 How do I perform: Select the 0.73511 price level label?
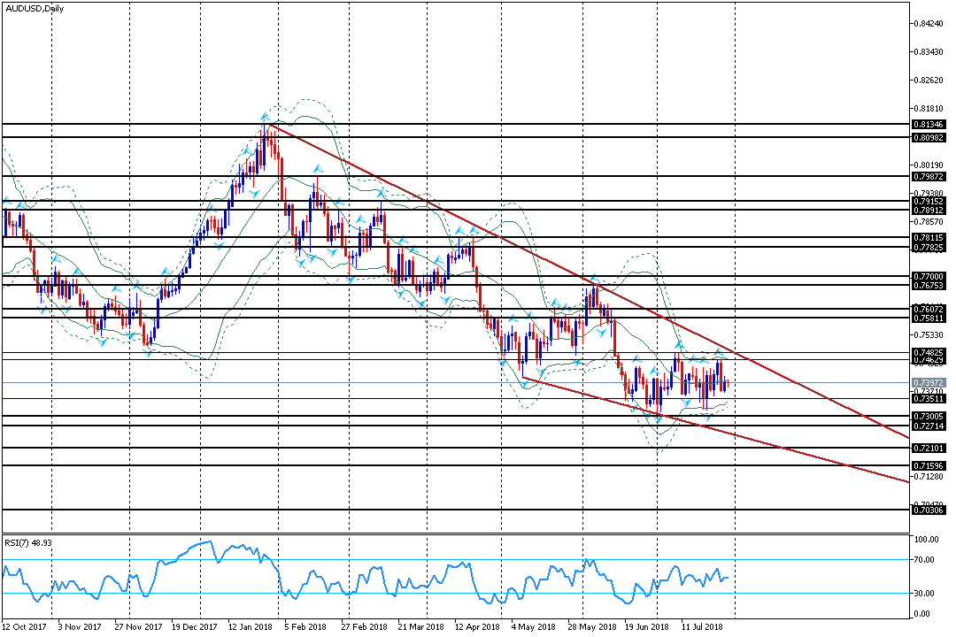929,399
